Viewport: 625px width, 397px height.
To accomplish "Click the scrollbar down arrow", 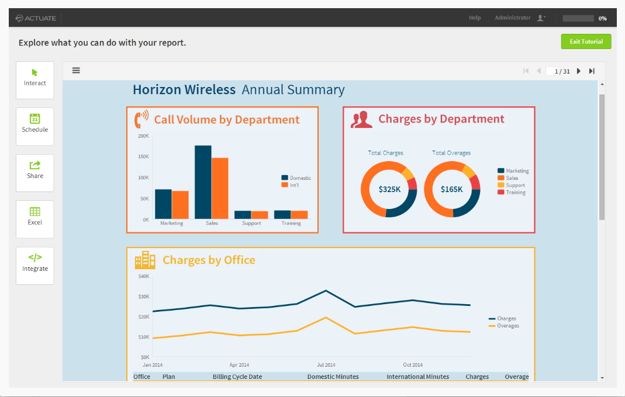I will [x=602, y=378].
